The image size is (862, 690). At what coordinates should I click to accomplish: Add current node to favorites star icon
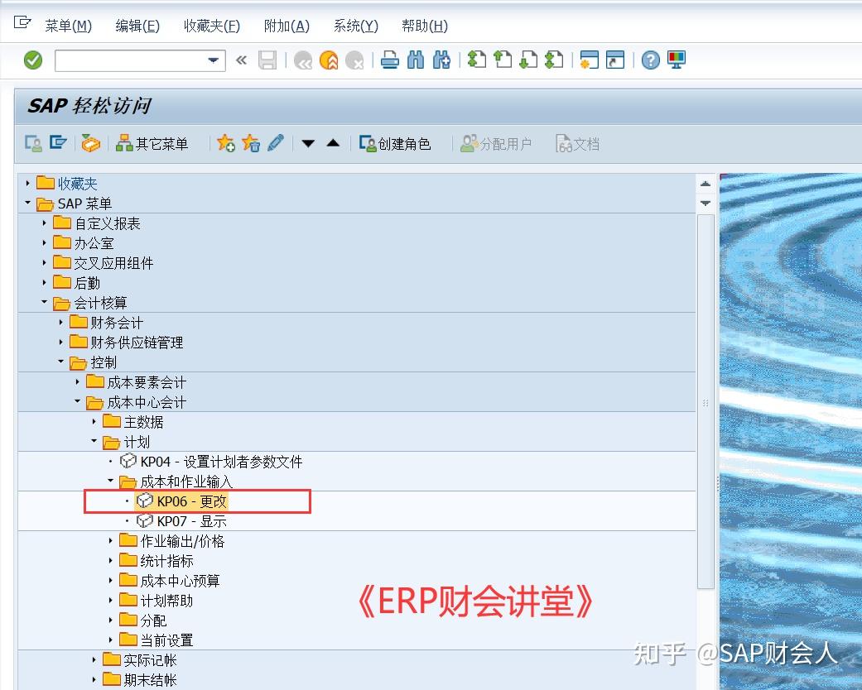tap(225, 142)
